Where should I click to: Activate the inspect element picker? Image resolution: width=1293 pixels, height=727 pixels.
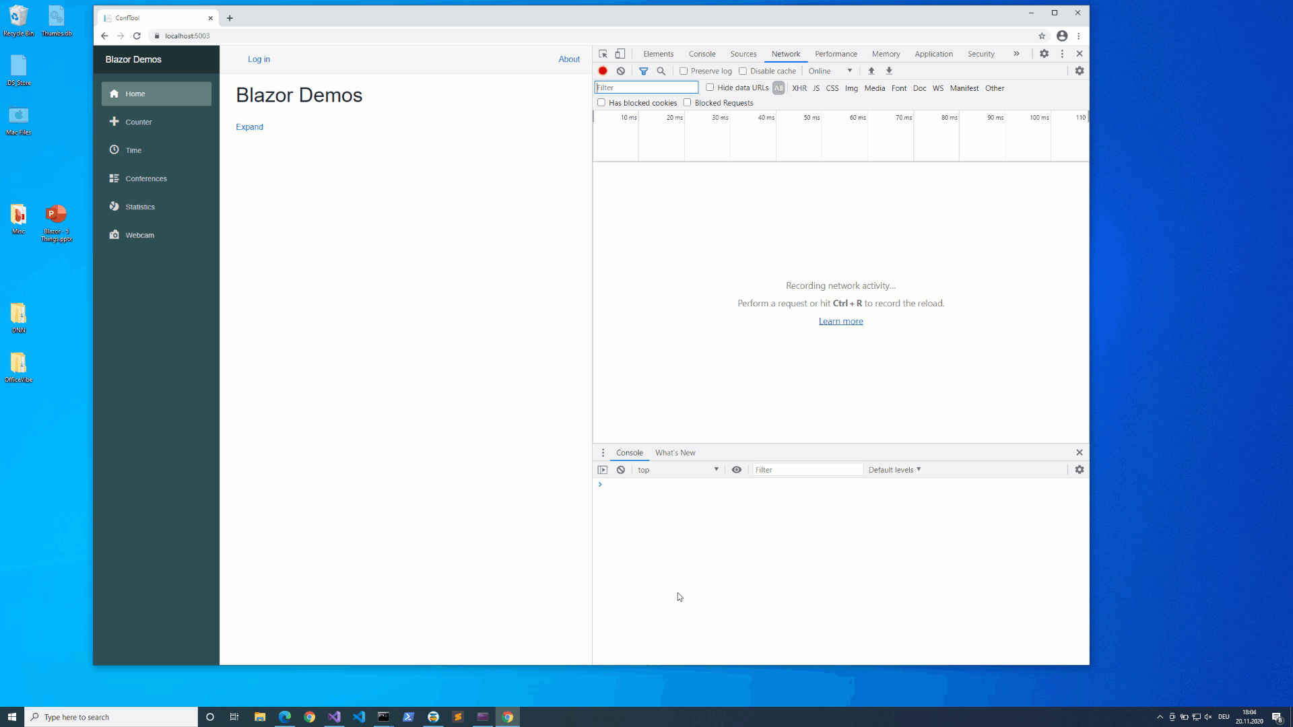(603, 54)
